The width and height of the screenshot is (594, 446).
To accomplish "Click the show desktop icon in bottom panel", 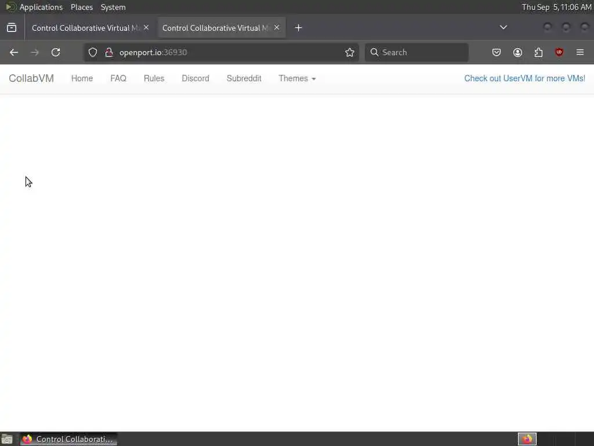I will pyautogui.click(x=7, y=439).
